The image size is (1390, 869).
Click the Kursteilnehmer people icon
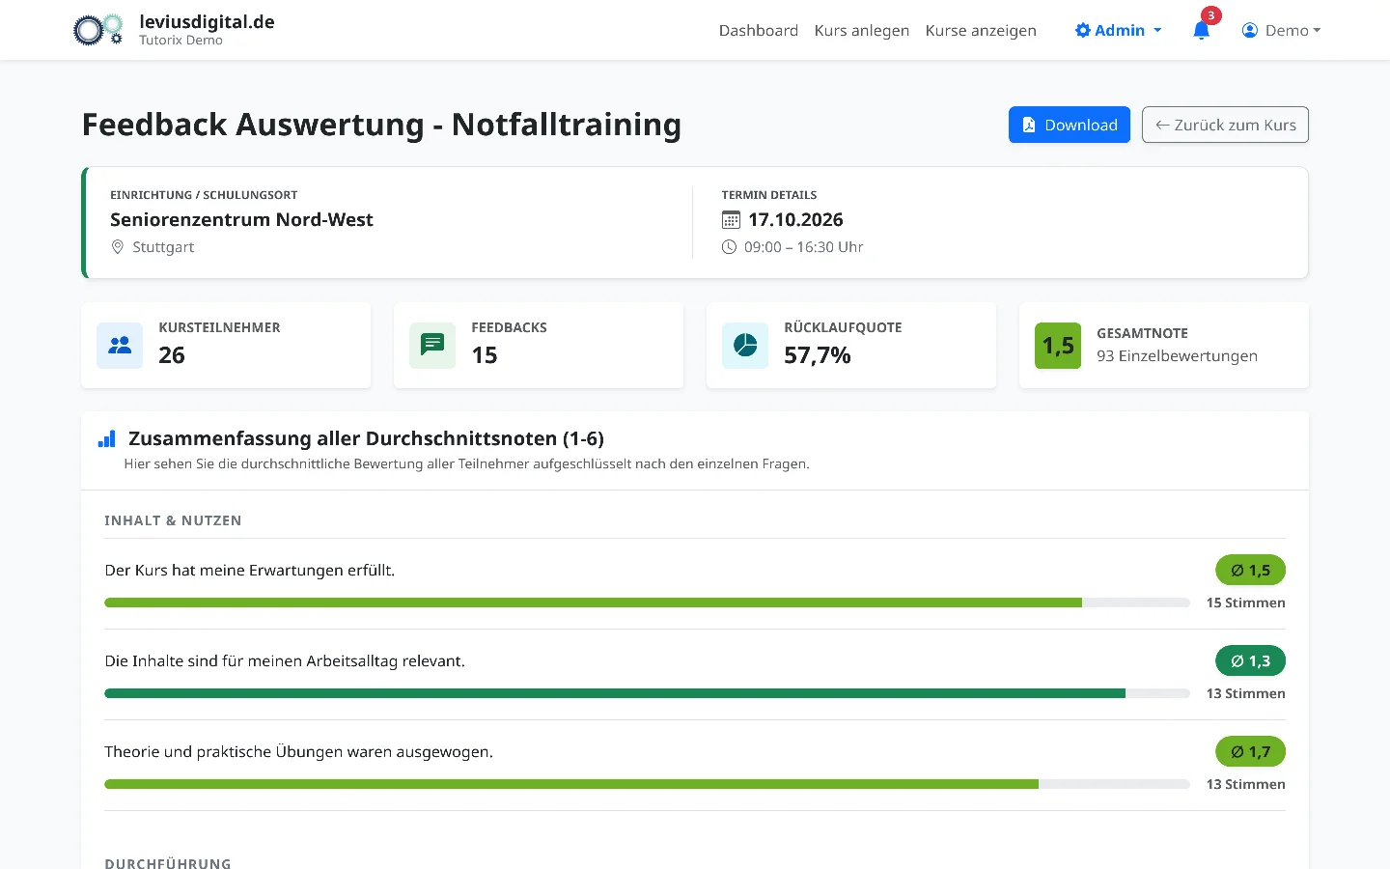pyautogui.click(x=120, y=346)
